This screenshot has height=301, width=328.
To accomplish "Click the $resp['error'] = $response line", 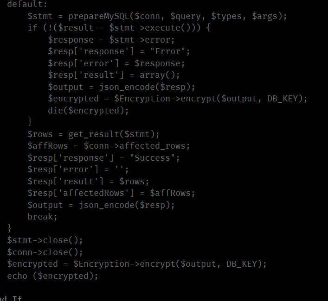I will click(x=116, y=63).
